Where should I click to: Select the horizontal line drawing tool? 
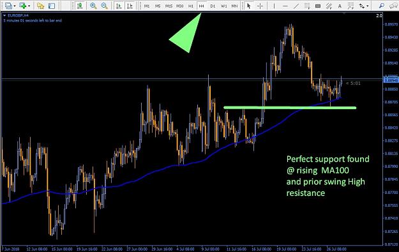tap(285, 6)
